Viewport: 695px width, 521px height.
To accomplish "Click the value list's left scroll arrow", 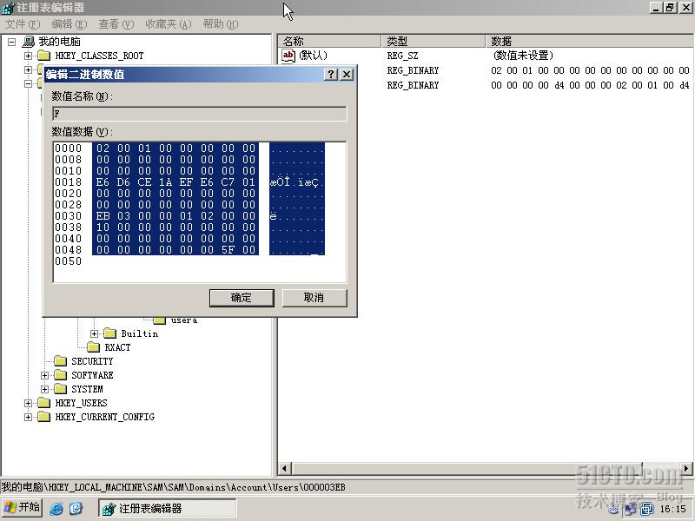I will pyautogui.click(x=285, y=468).
